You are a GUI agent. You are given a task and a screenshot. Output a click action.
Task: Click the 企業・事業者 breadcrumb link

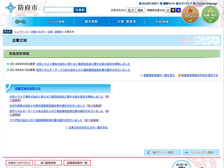click(55, 32)
